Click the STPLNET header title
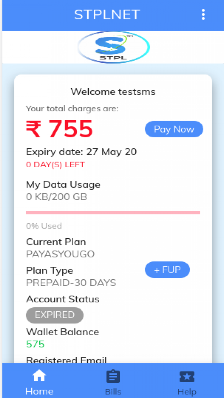The height and width of the screenshot is (398, 224). (107, 15)
